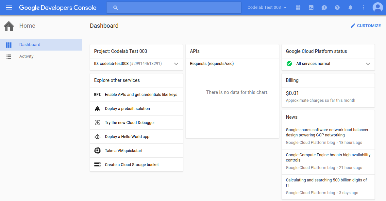Image resolution: width=386 pixels, height=201 pixels.
Task: Open Try the new Cloud Debugger
Action: point(130,123)
